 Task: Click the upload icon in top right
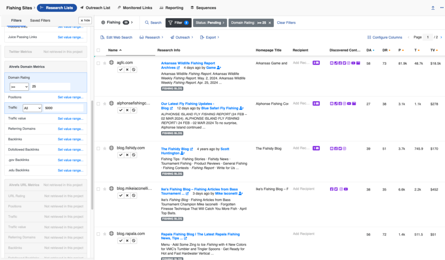(x=433, y=8)
